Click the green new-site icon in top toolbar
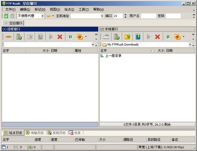 coord(6,16)
